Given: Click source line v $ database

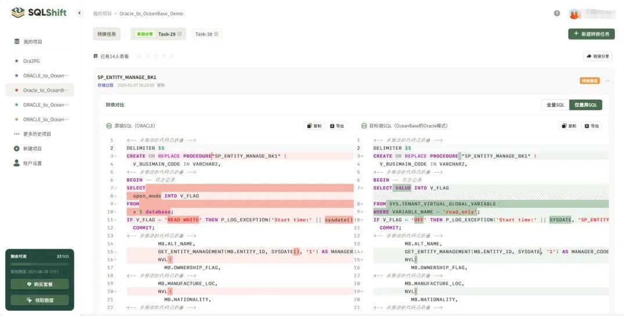Looking at the screenshot, I should pos(240,211).
